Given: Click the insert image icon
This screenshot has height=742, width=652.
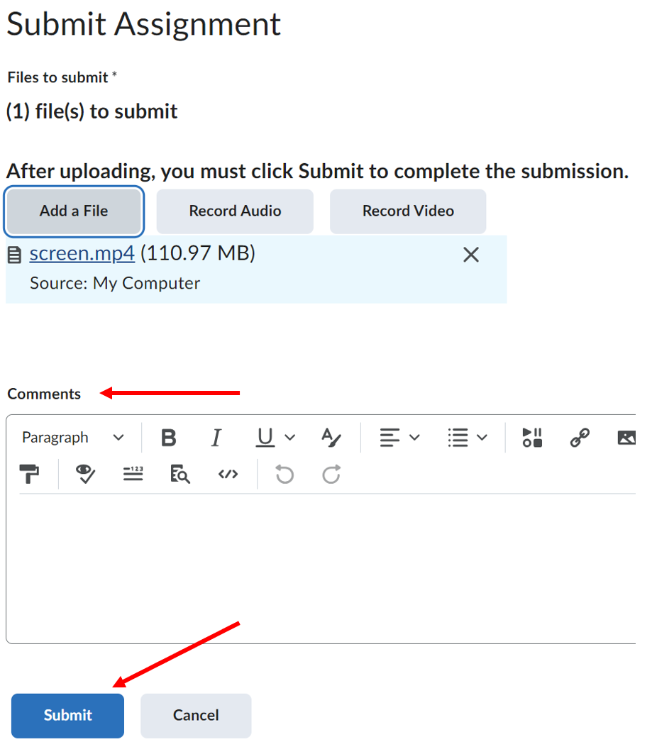Looking at the screenshot, I should coord(626,438).
